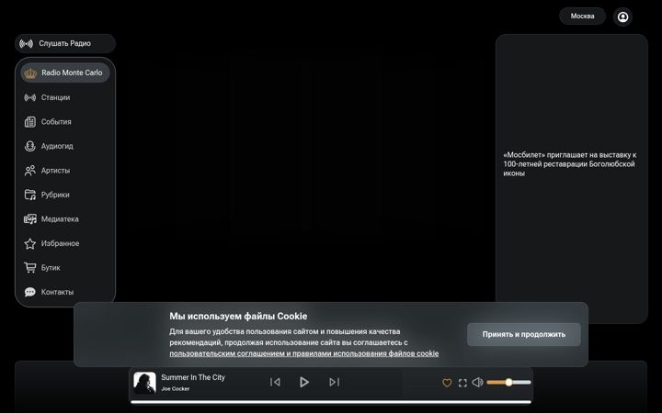Click the Joe Cocker album thumbnail

pyautogui.click(x=144, y=383)
